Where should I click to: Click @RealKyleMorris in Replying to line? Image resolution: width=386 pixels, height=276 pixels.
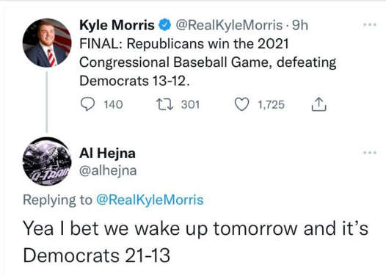point(150,200)
